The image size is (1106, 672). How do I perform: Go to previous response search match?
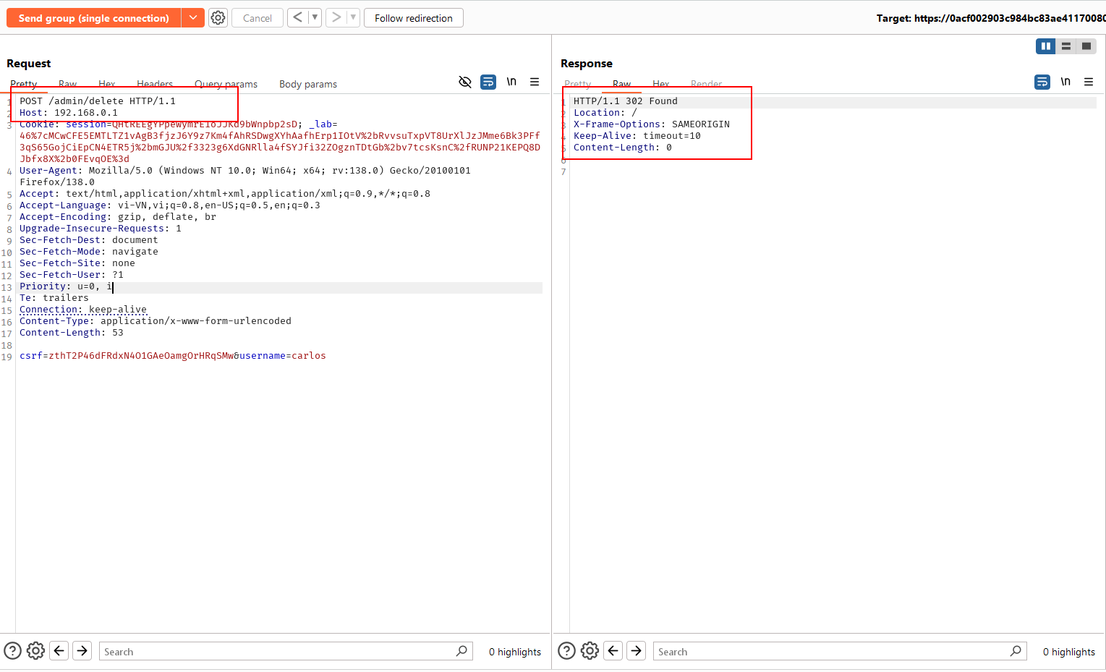613,651
